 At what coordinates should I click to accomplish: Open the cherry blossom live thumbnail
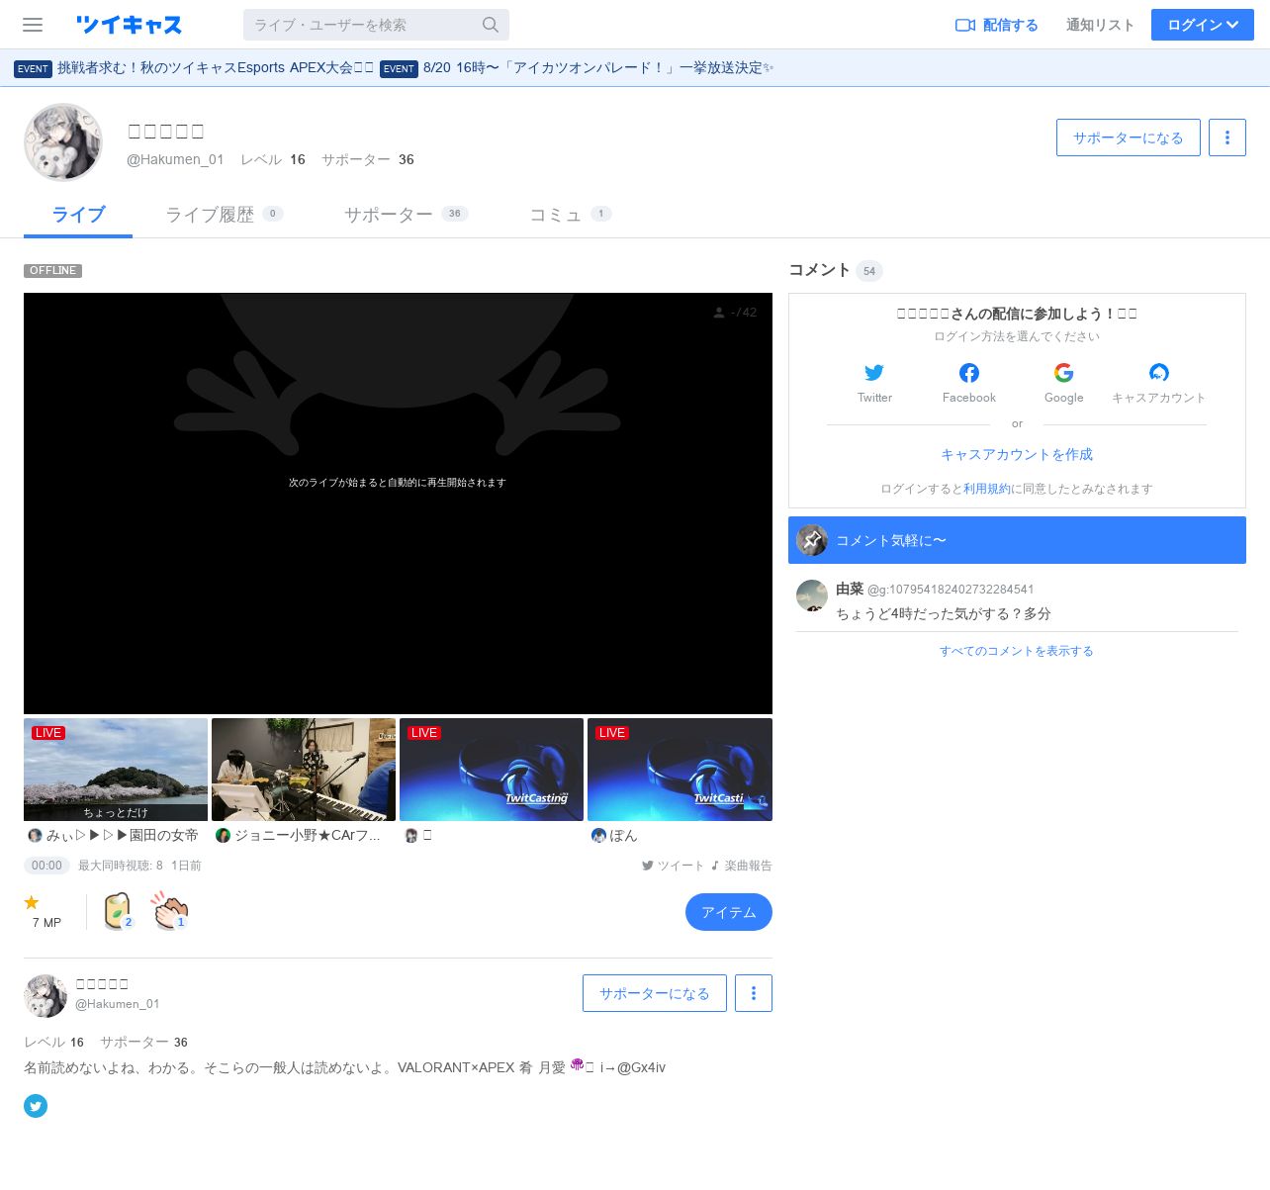coord(116,770)
